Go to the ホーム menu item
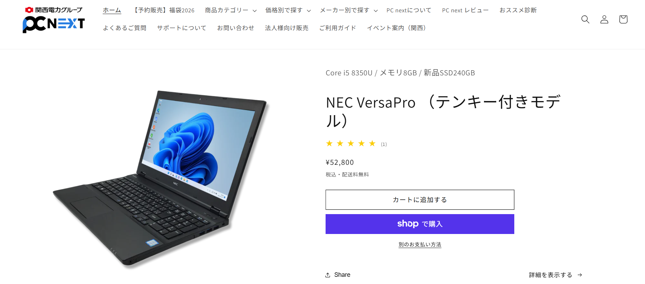Viewport: 645px width, 284px height. [x=112, y=10]
